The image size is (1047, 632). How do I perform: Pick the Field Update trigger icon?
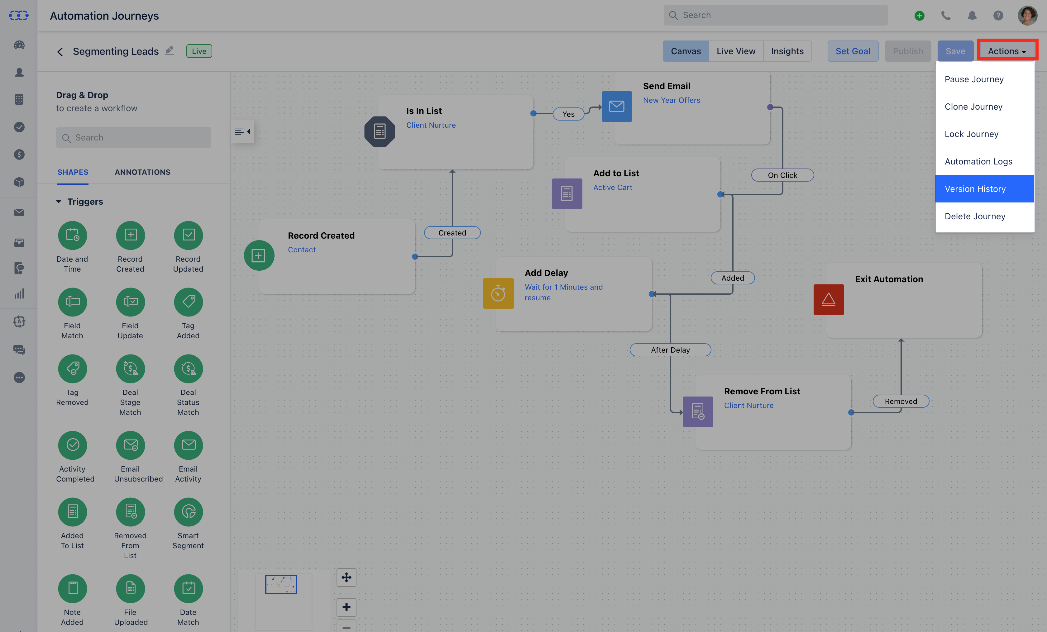[131, 302]
